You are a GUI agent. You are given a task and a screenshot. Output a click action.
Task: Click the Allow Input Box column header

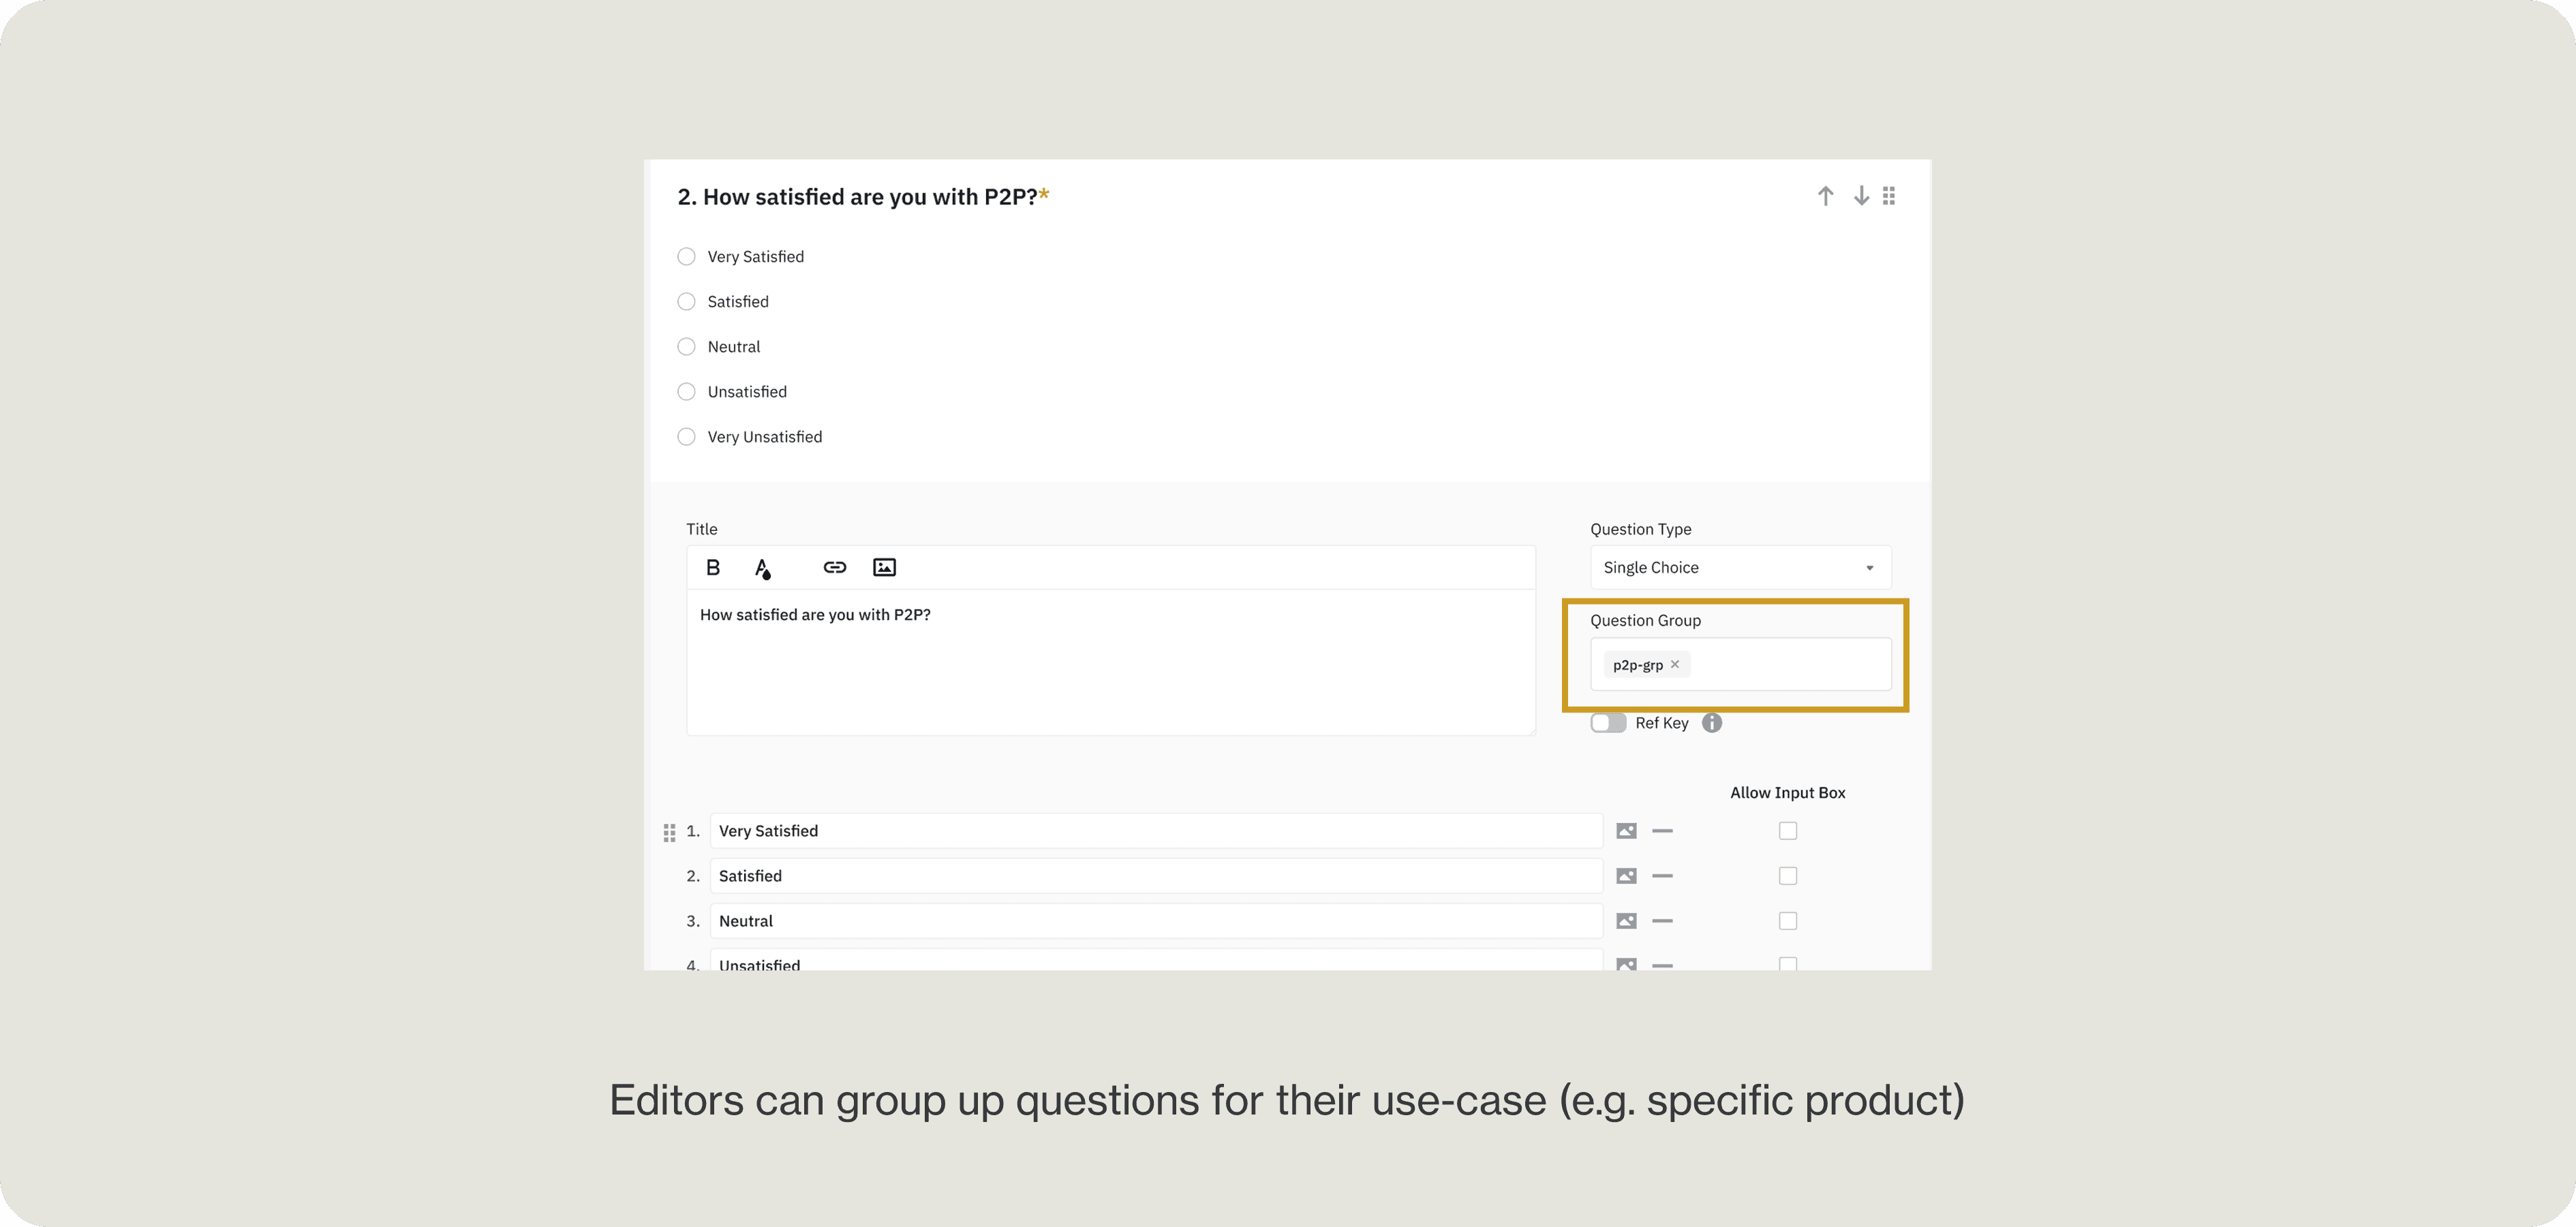pyautogui.click(x=1788, y=793)
